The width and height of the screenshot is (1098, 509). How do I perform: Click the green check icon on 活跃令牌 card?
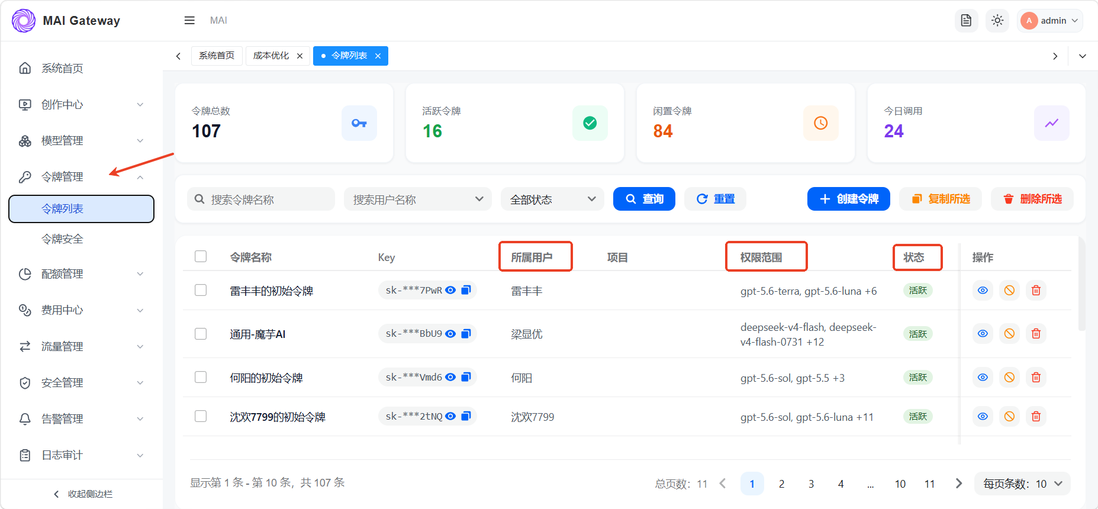click(x=590, y=123)
